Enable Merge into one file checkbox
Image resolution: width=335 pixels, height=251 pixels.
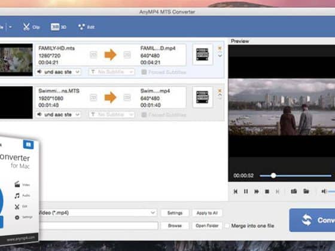tap(227, 226)
